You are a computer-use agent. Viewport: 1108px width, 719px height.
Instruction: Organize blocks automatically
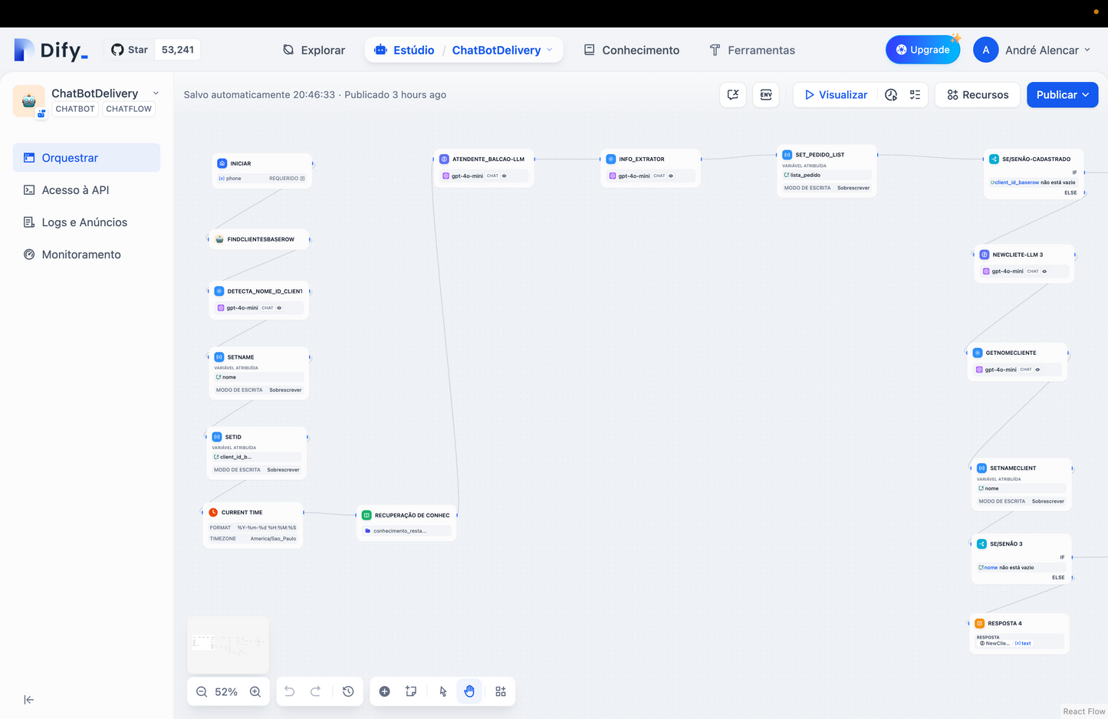[501, 691]
